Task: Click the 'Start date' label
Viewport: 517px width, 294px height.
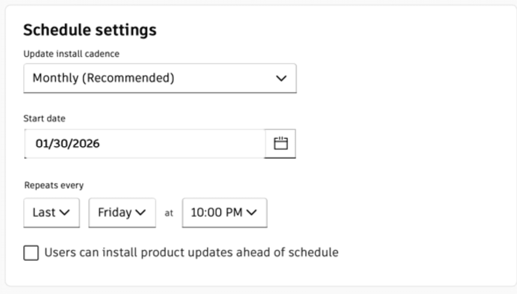Action: (x=45, y=119)
